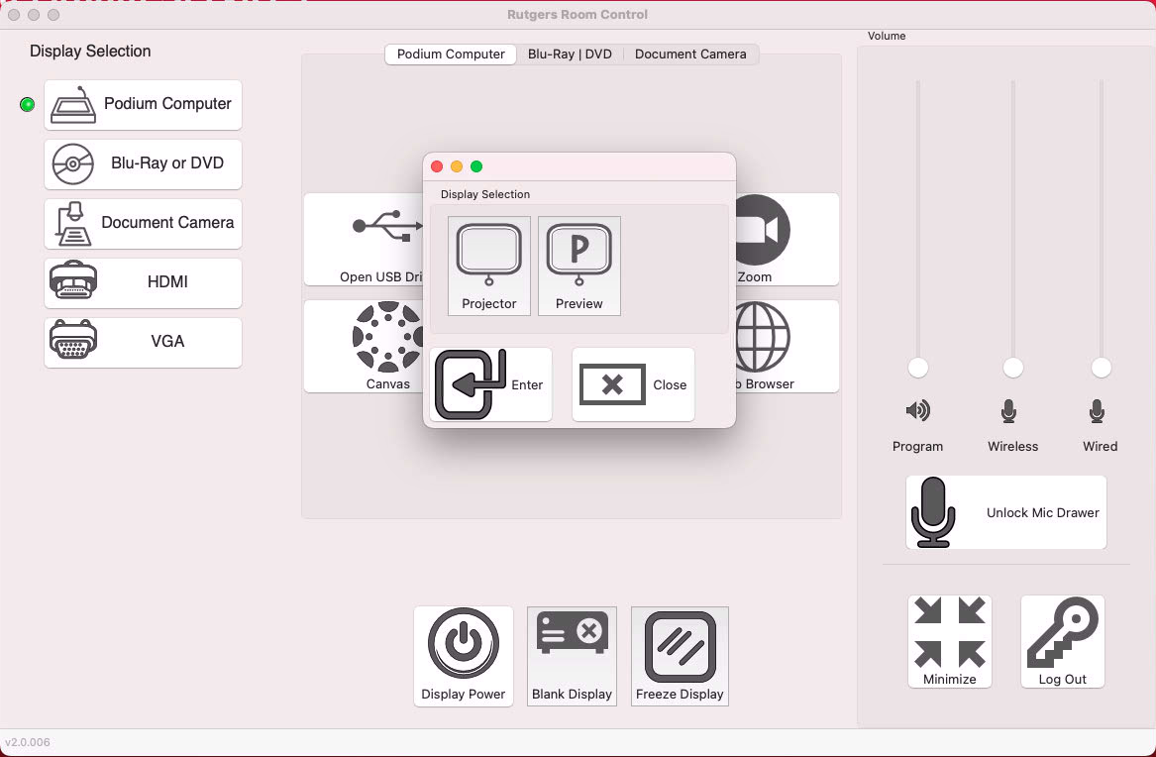Adjust the Program volume slider
Image resolution: width=1156 pixels, height=757 pixels.
click(917, 367)
